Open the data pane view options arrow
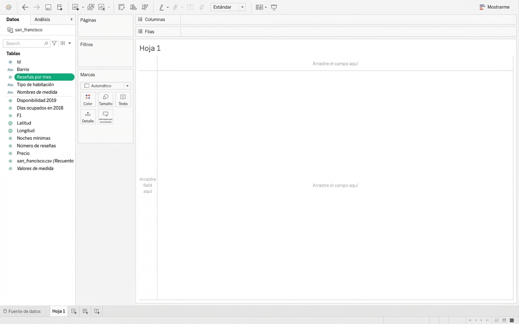The width and height of the screenshot is (519, 324). point(70,43)
